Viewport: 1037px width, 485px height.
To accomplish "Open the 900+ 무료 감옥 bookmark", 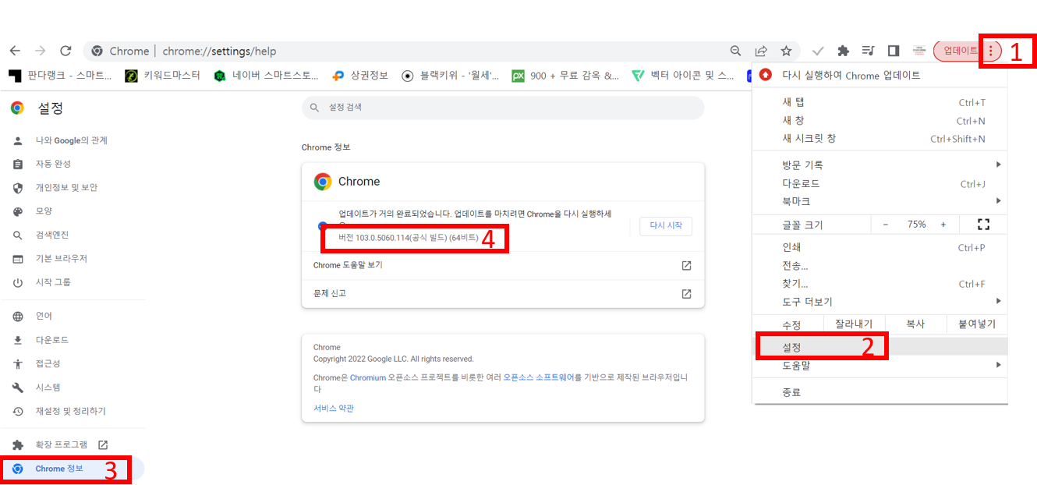I will point(565,76).
